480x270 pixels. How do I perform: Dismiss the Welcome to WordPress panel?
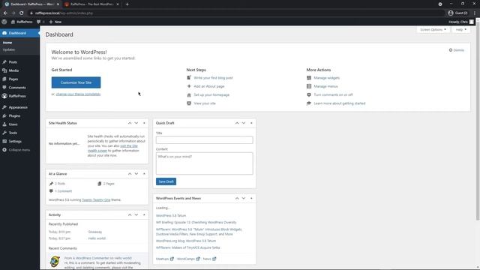[x=457, y=50]
